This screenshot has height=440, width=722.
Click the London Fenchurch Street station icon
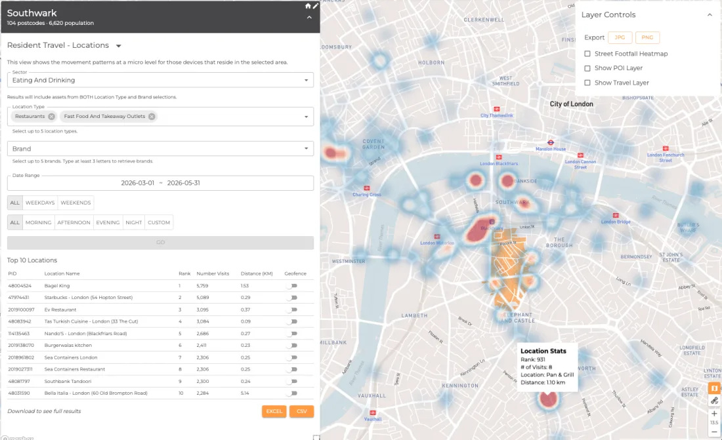click(666, 149)
